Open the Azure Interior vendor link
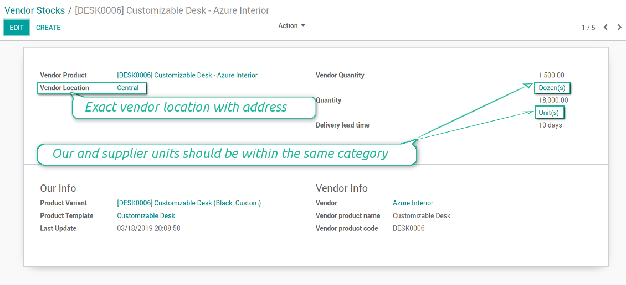This screenshot has height=285, width=626. pyautogui.click(x=413, y=203)
